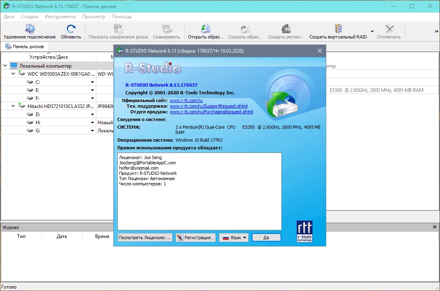Sort by the Устройство/Диск column header
Image resolution: width=440 pixels, height=291 pixels.
click(x=49, y=57)
